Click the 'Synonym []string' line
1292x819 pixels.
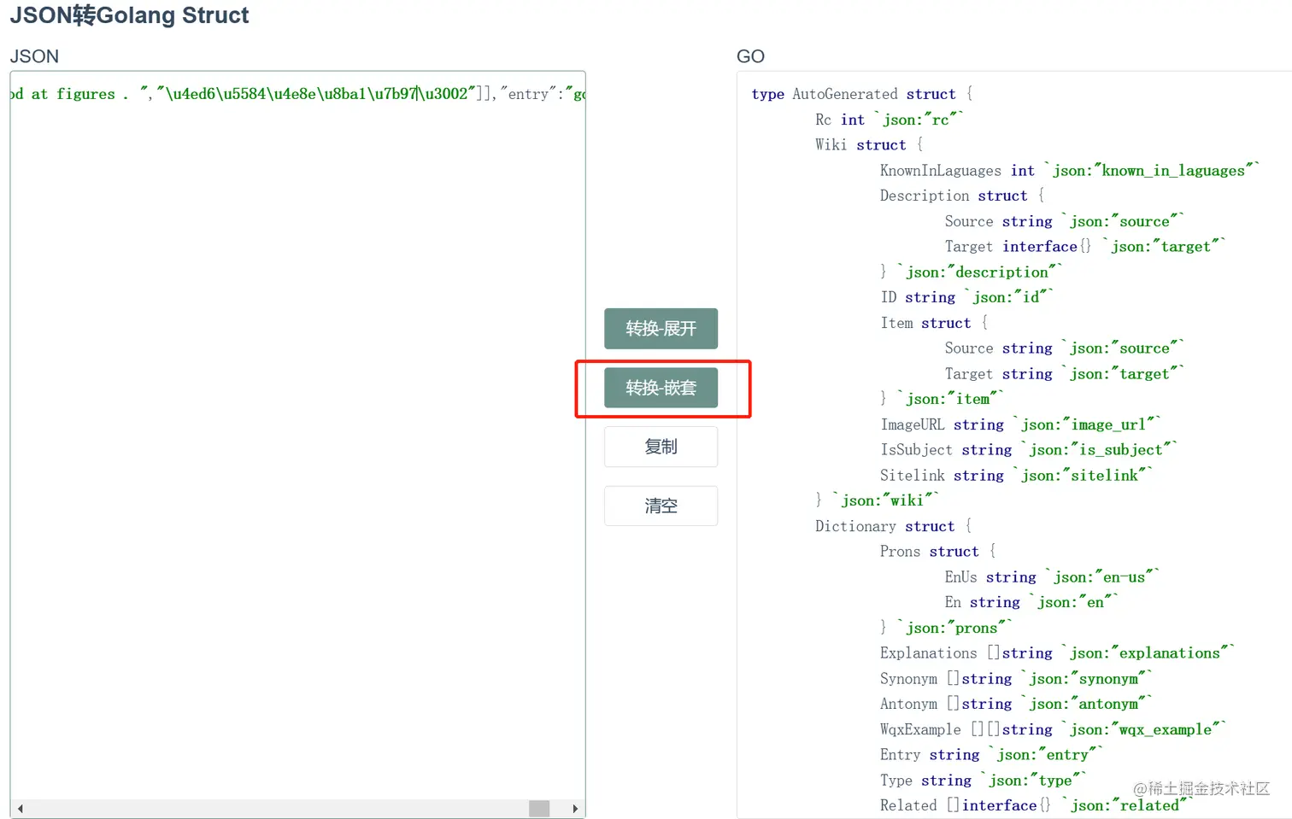pyautogui.click(x=1017, y=679)
